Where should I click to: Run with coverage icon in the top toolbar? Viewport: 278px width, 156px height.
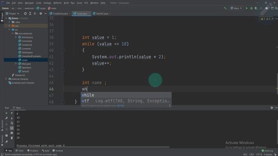tap(256, 8)
